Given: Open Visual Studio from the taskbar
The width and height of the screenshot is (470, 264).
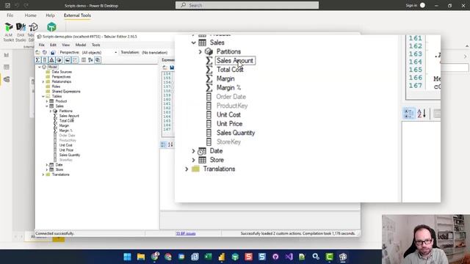Looking at the screenshot, I should coord(289,257).
